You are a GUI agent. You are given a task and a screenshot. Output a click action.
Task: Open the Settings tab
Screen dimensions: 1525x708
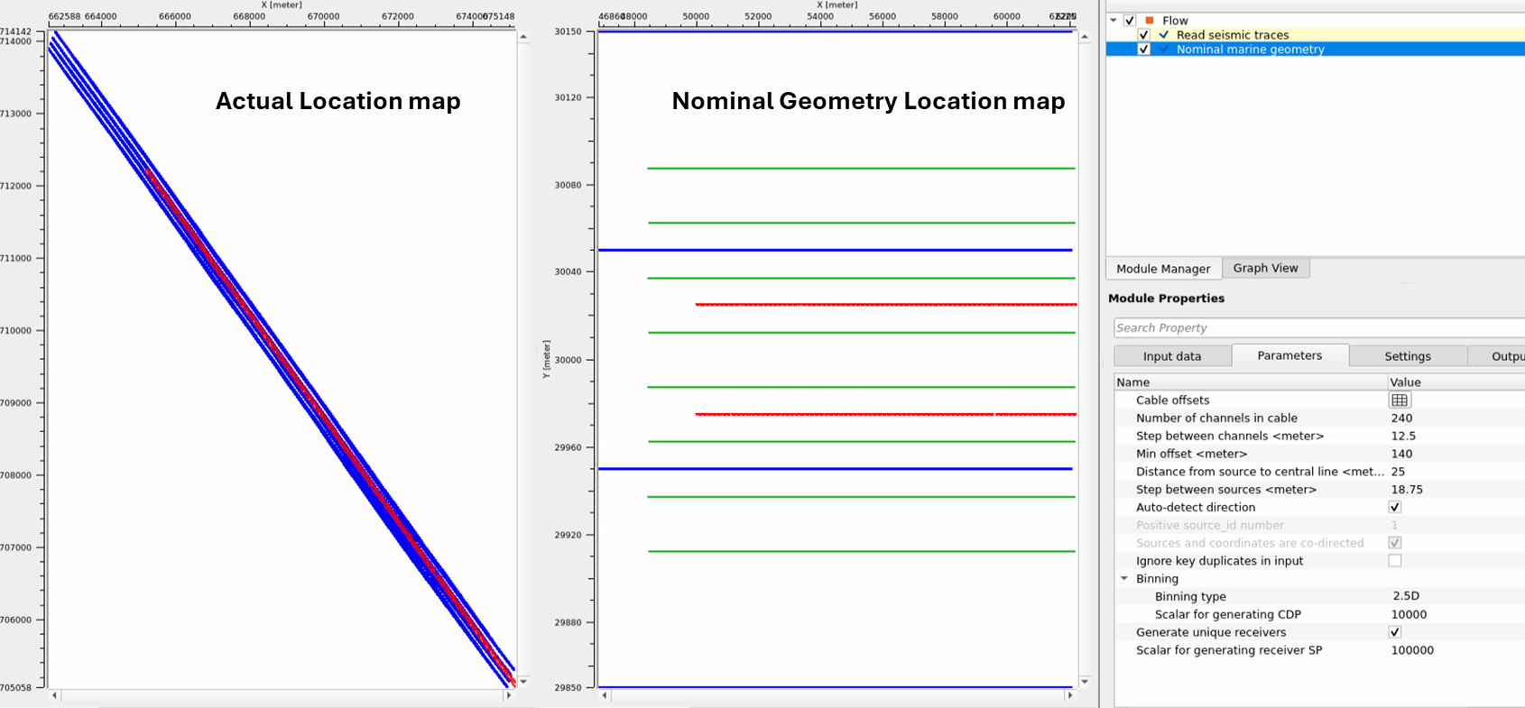pyautogui.click(x=1408, y=356)
